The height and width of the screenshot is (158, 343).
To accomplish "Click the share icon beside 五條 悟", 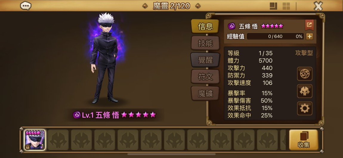I will pos(309,25).
